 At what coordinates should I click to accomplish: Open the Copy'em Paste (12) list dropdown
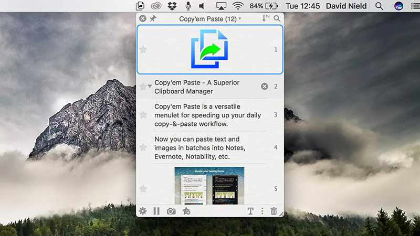click(x=210, y=19)
